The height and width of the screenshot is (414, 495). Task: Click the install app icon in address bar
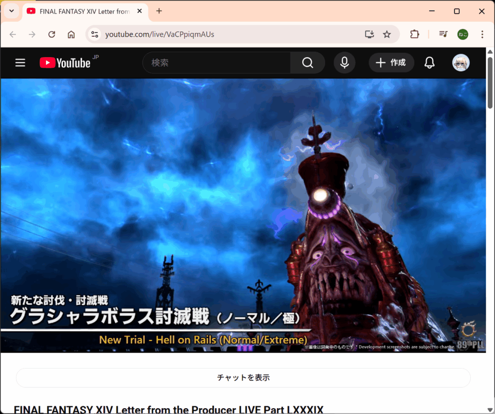(369, 34)
